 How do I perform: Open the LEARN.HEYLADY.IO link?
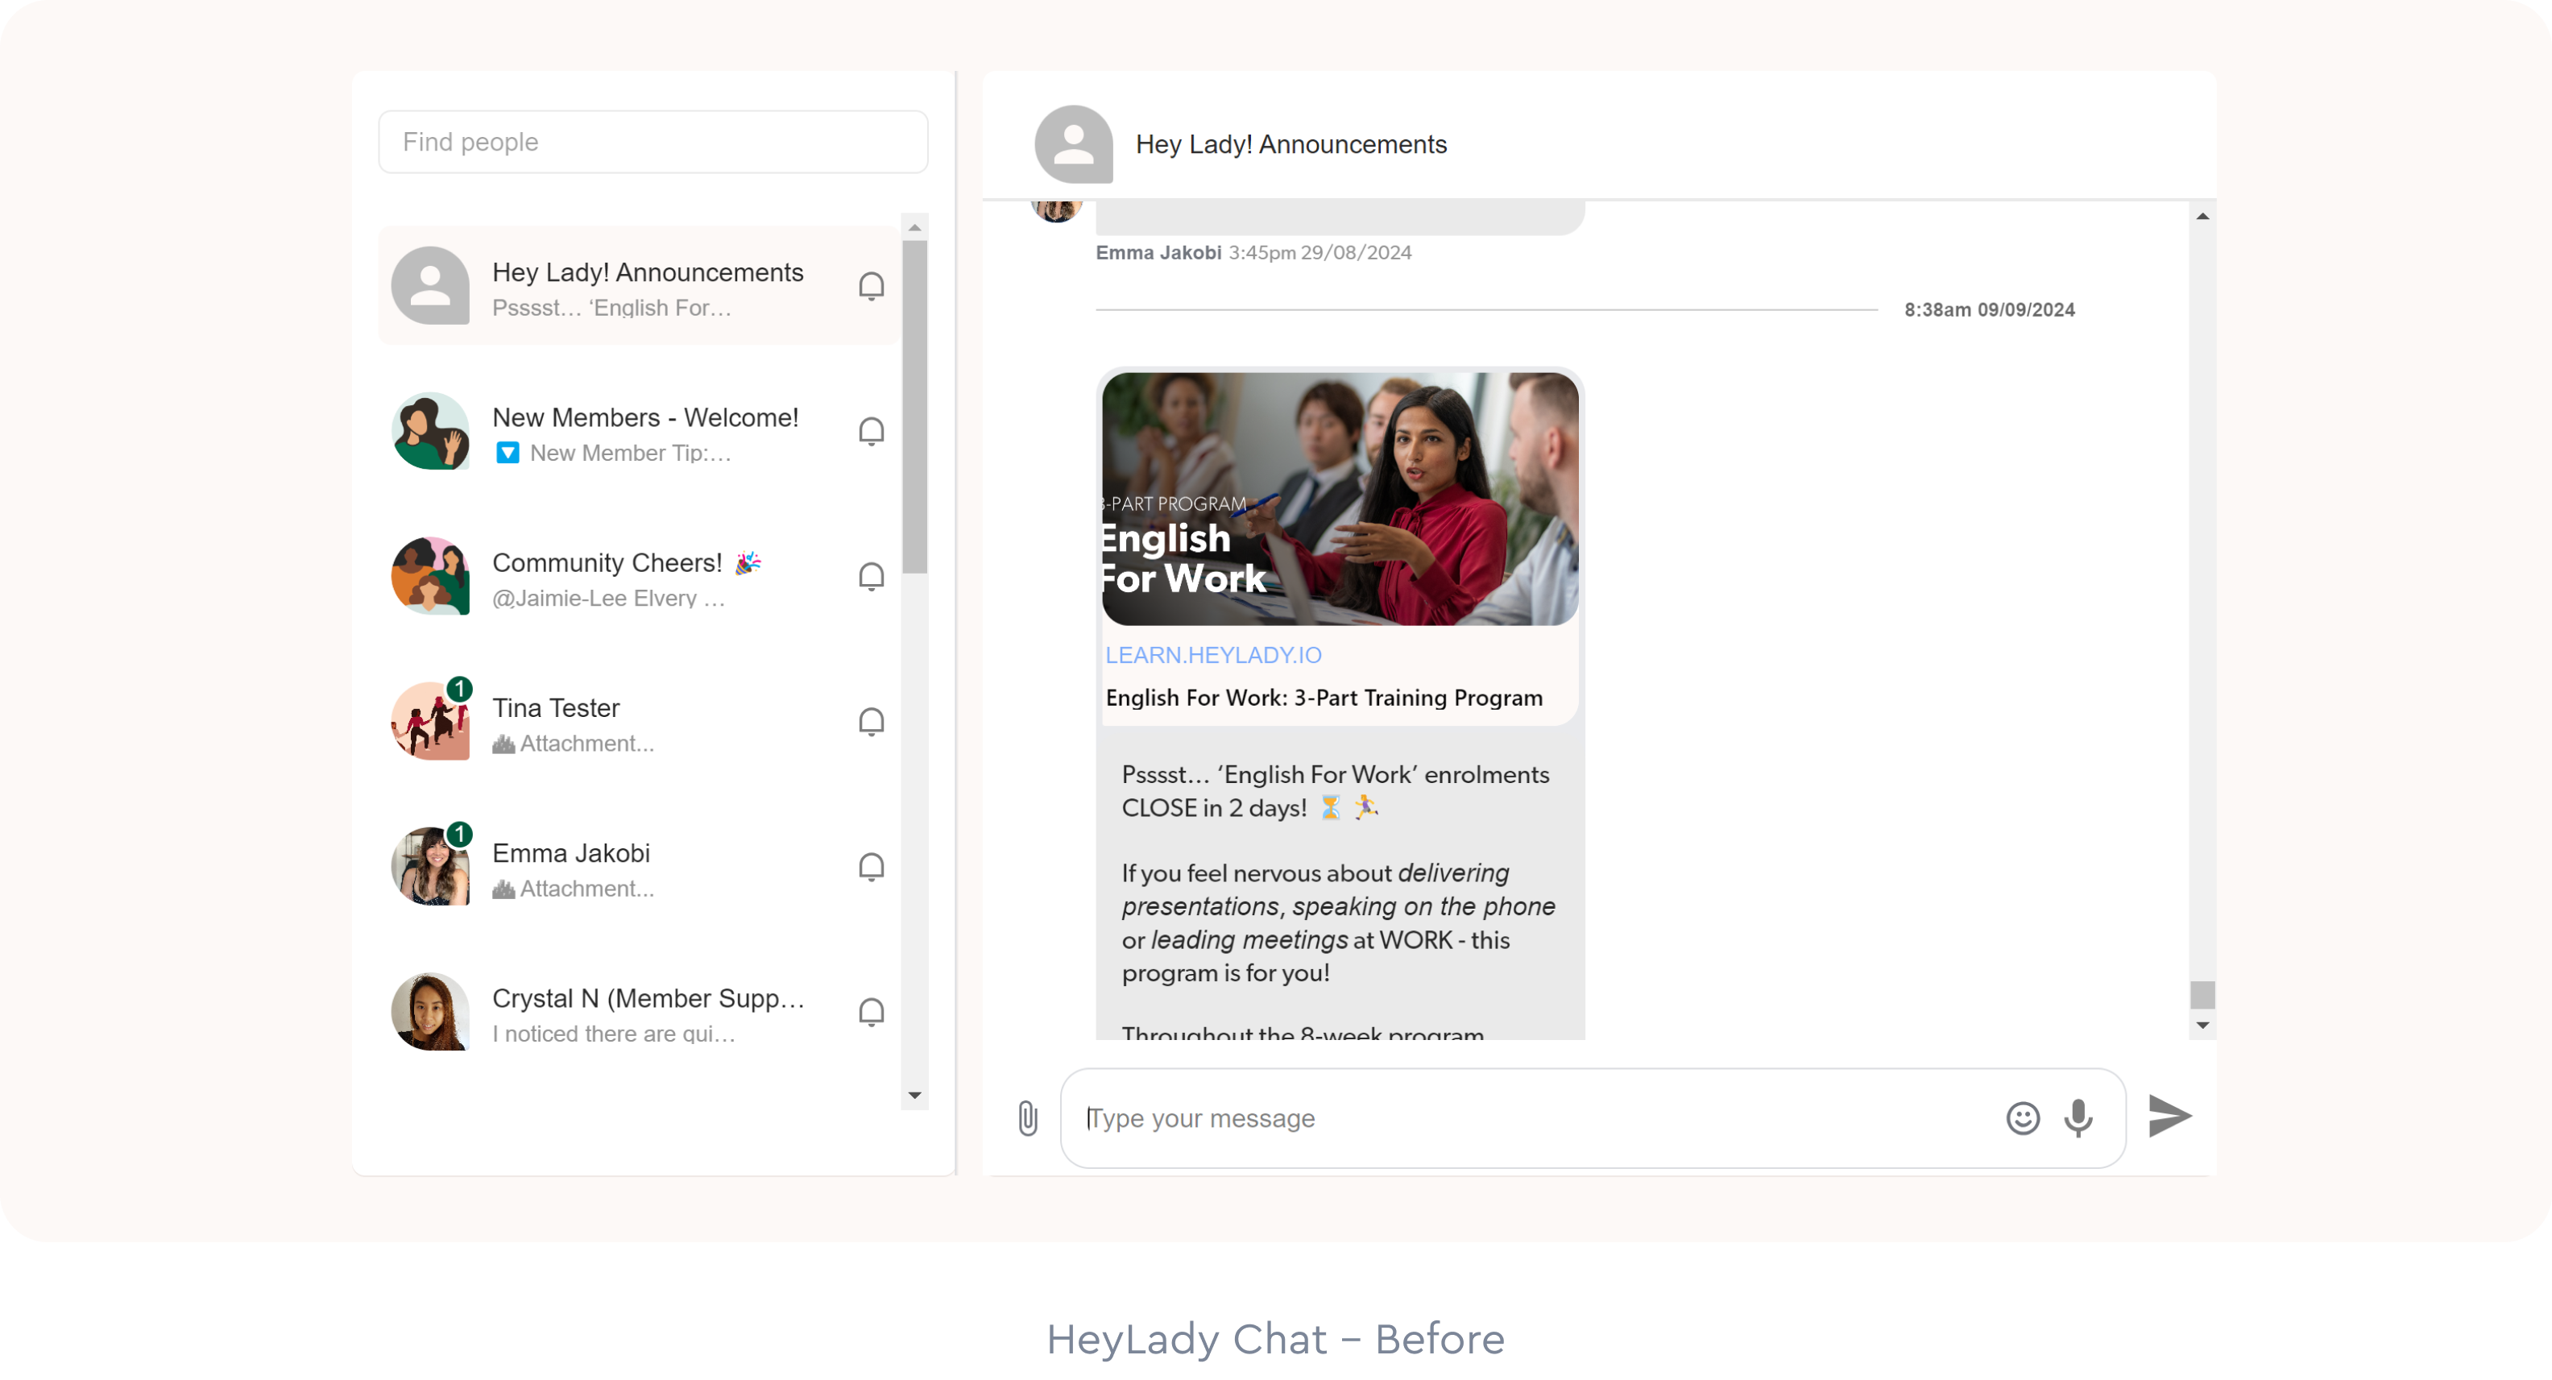[x=1212, y=655]
